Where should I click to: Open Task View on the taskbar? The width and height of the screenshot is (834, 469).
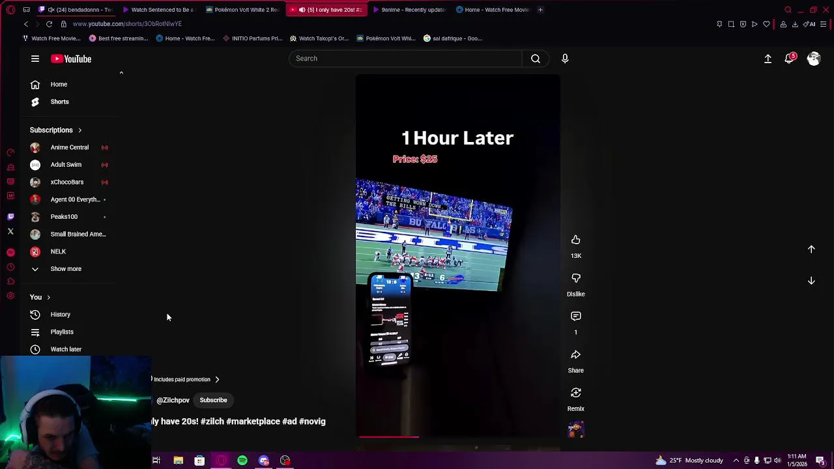[156, 461]
